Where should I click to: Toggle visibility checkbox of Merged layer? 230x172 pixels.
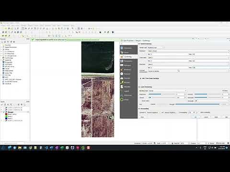pos(4,112)
